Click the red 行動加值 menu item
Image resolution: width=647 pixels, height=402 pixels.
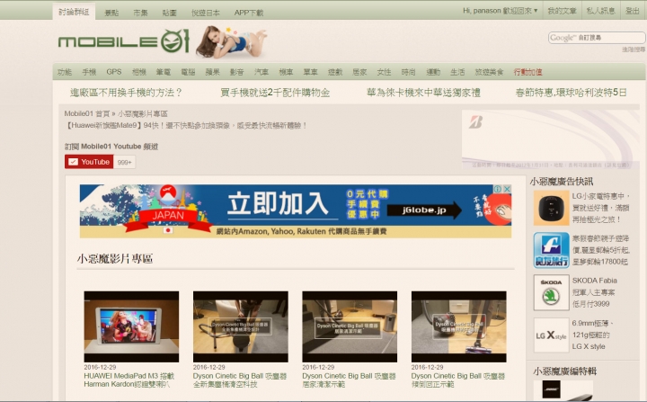[x=527, y=72]
